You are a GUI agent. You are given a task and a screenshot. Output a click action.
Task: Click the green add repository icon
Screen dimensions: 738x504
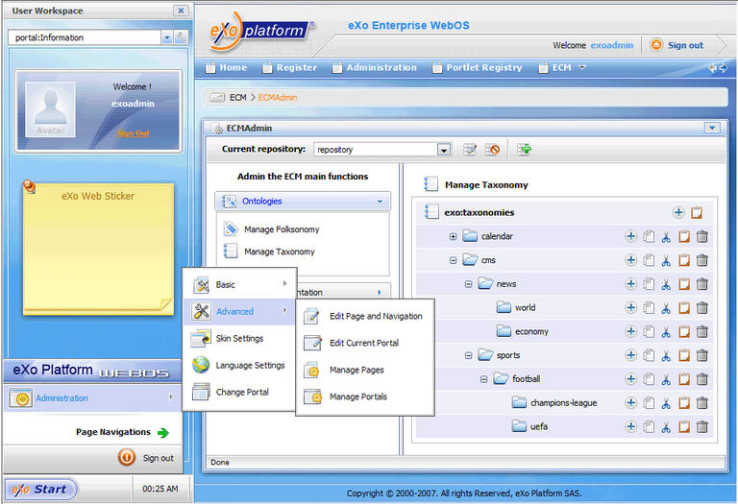[x=524, y=150]
